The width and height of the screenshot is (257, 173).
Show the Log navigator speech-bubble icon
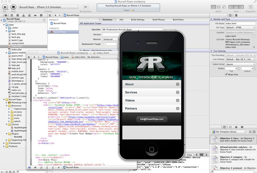tap(41, 15)
